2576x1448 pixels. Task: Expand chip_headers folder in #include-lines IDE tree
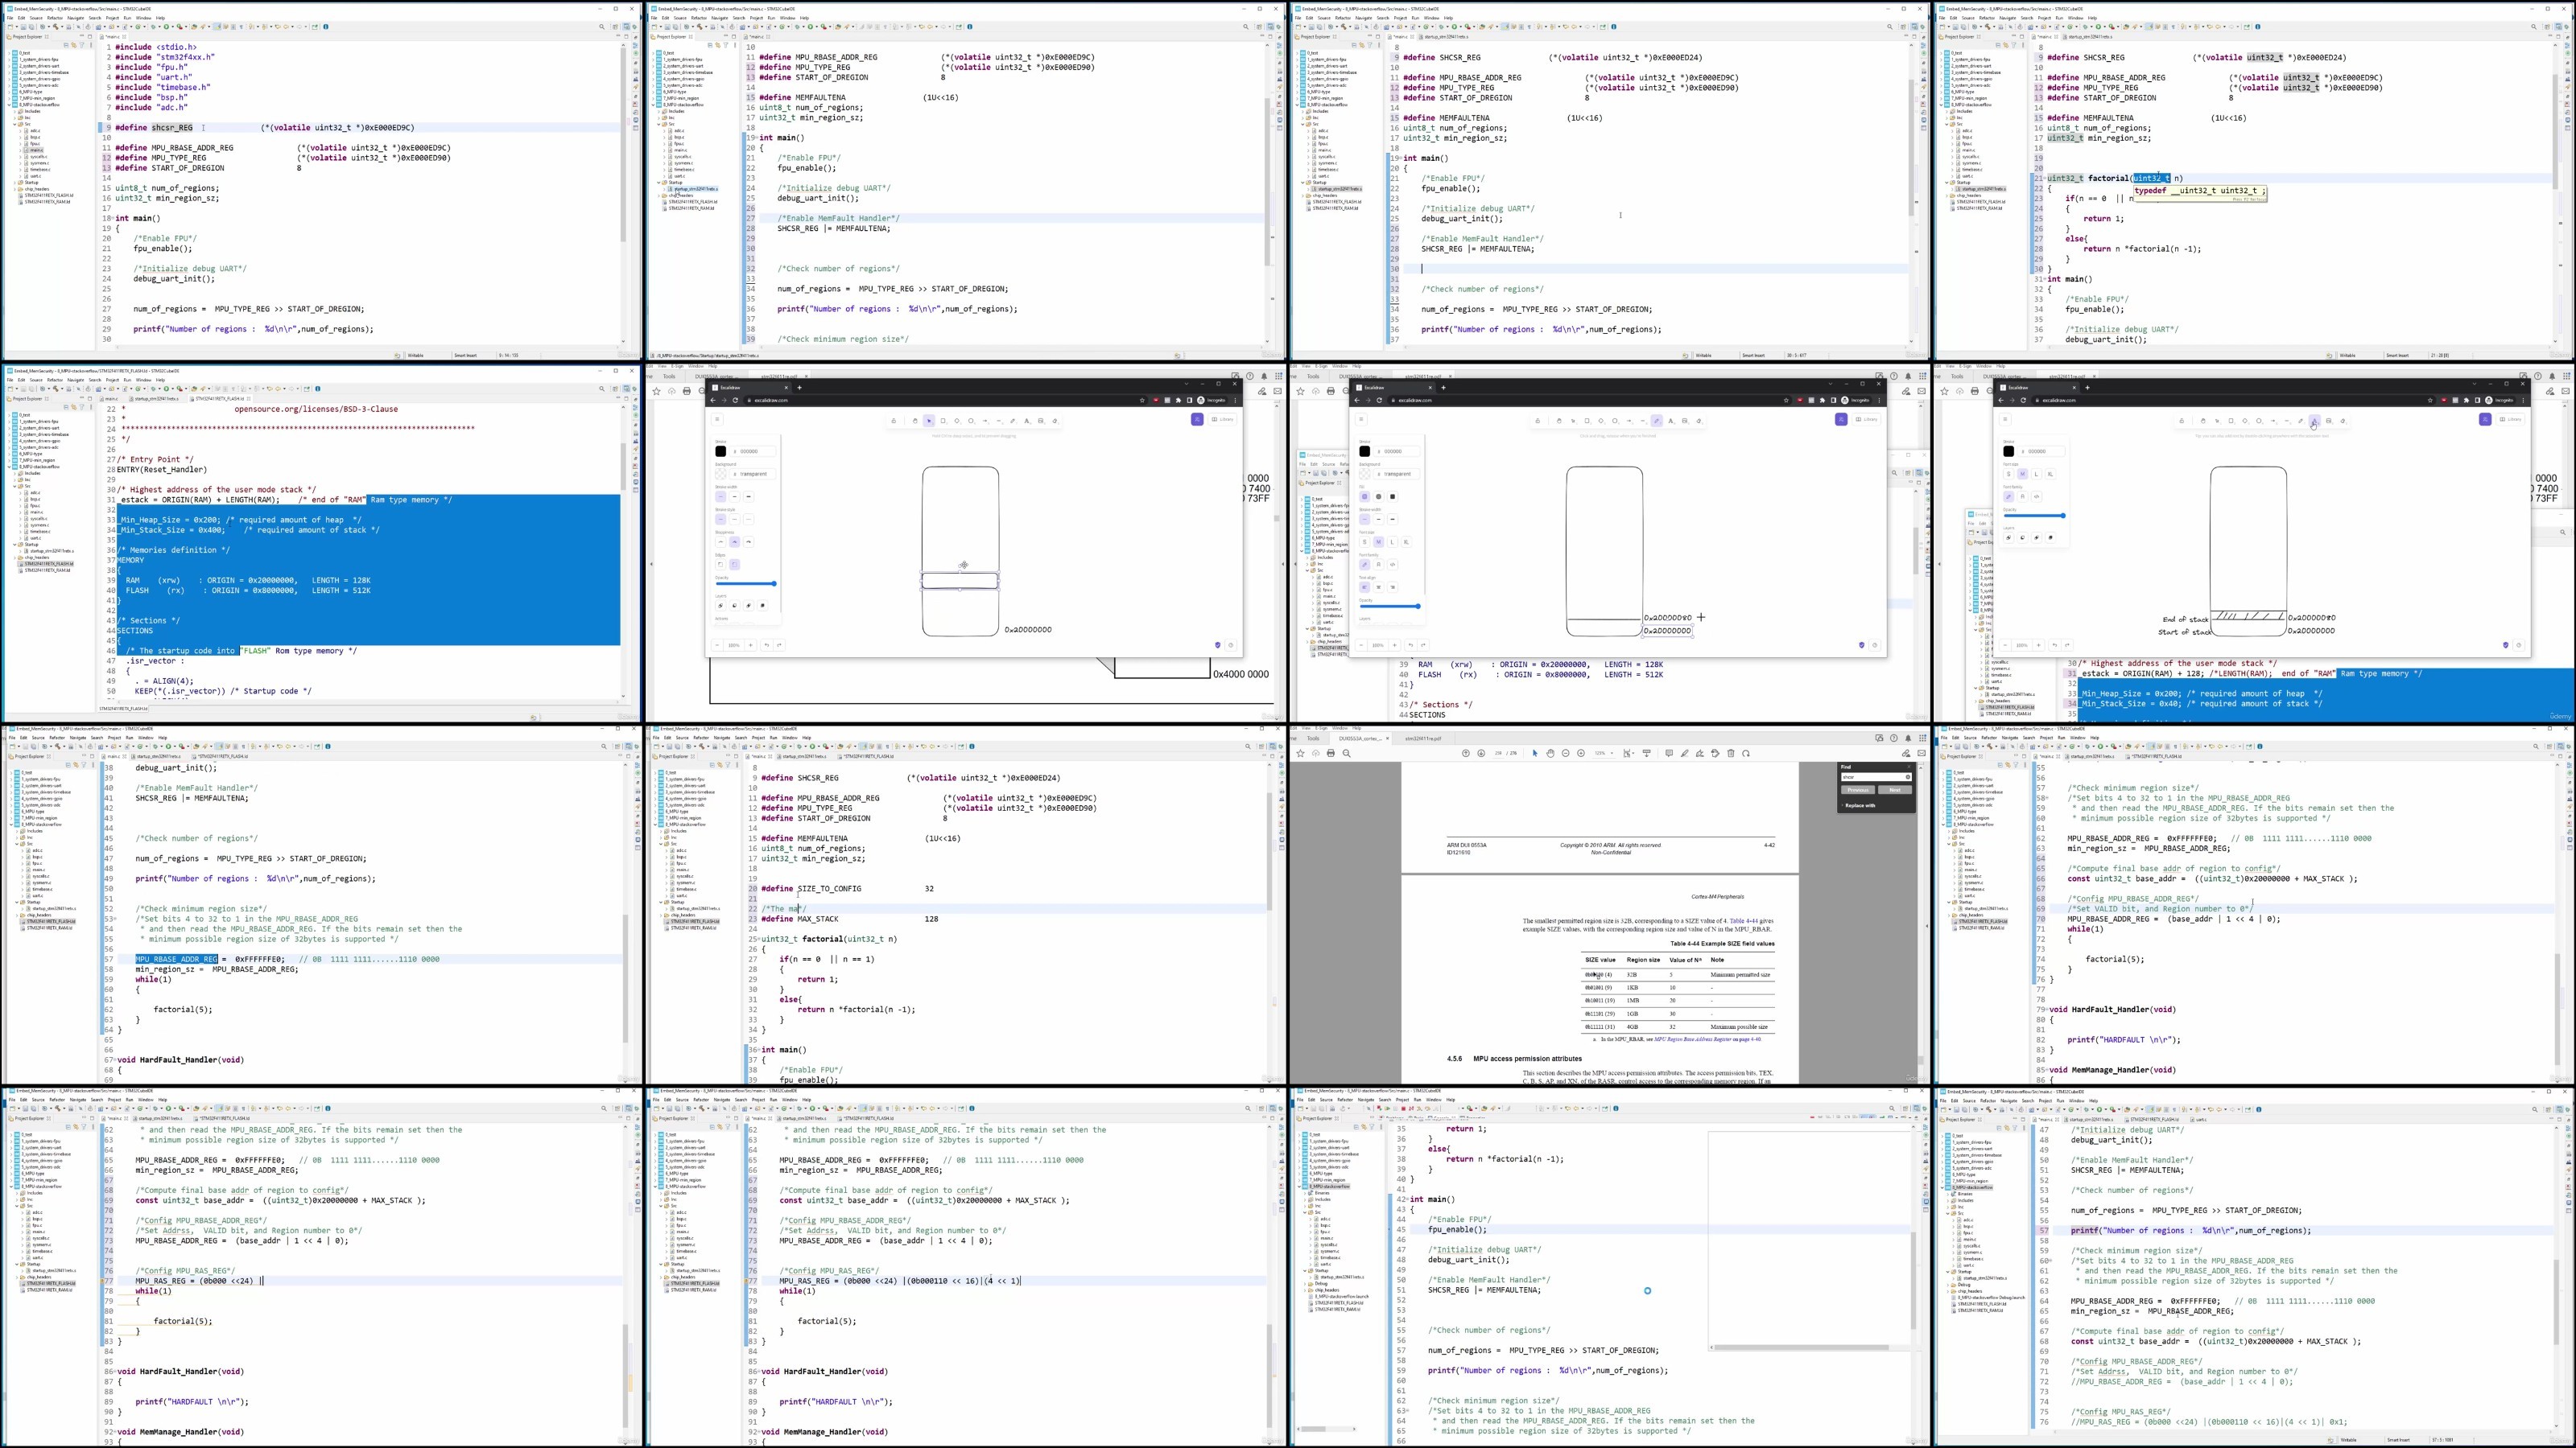tap(15, 189)
